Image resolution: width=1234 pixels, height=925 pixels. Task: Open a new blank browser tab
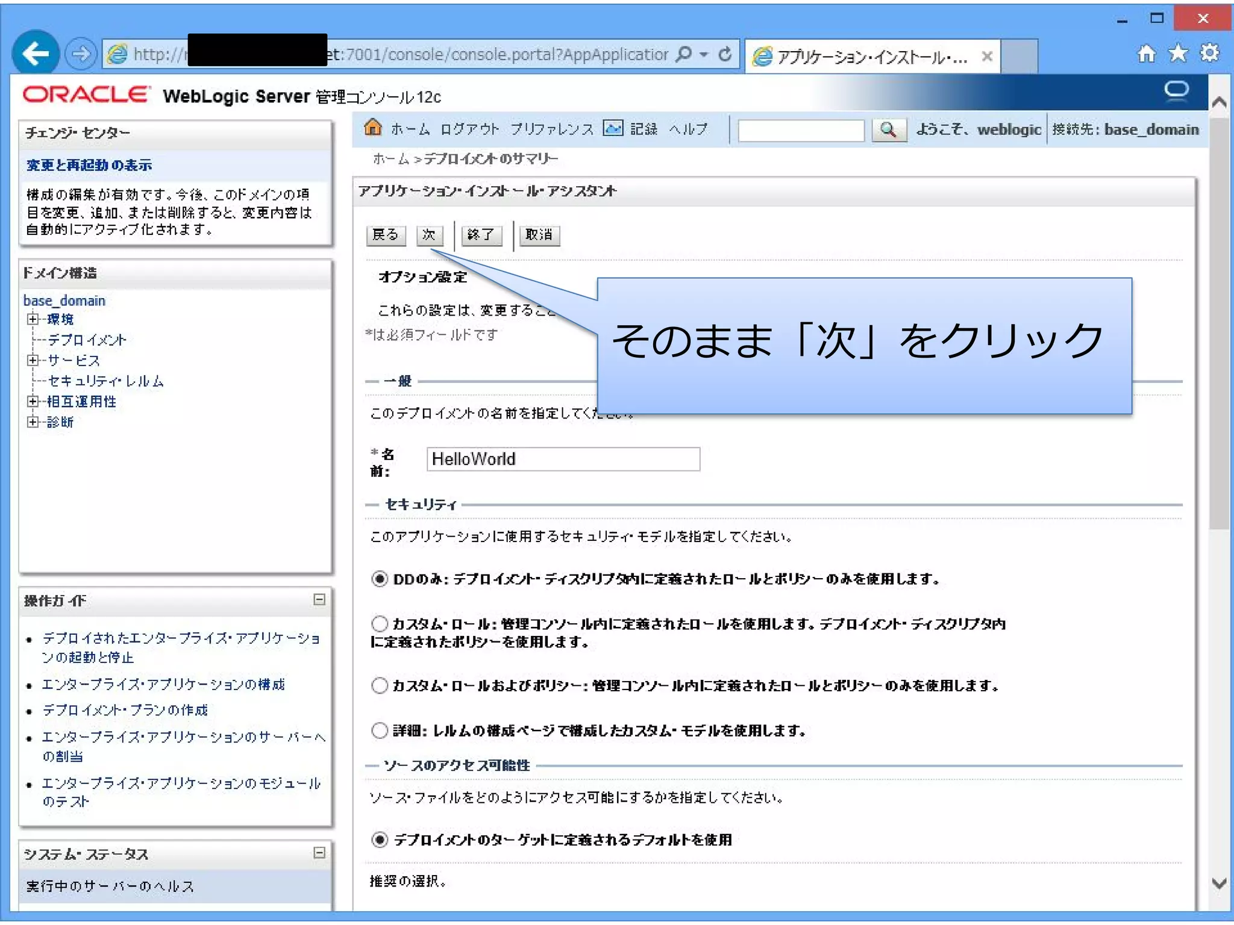(1019, 56)
